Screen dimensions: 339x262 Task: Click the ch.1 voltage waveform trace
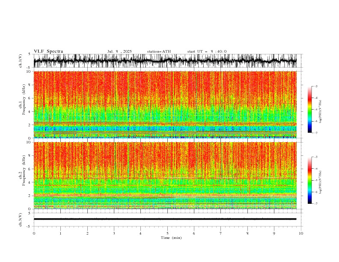coord(165,61)
